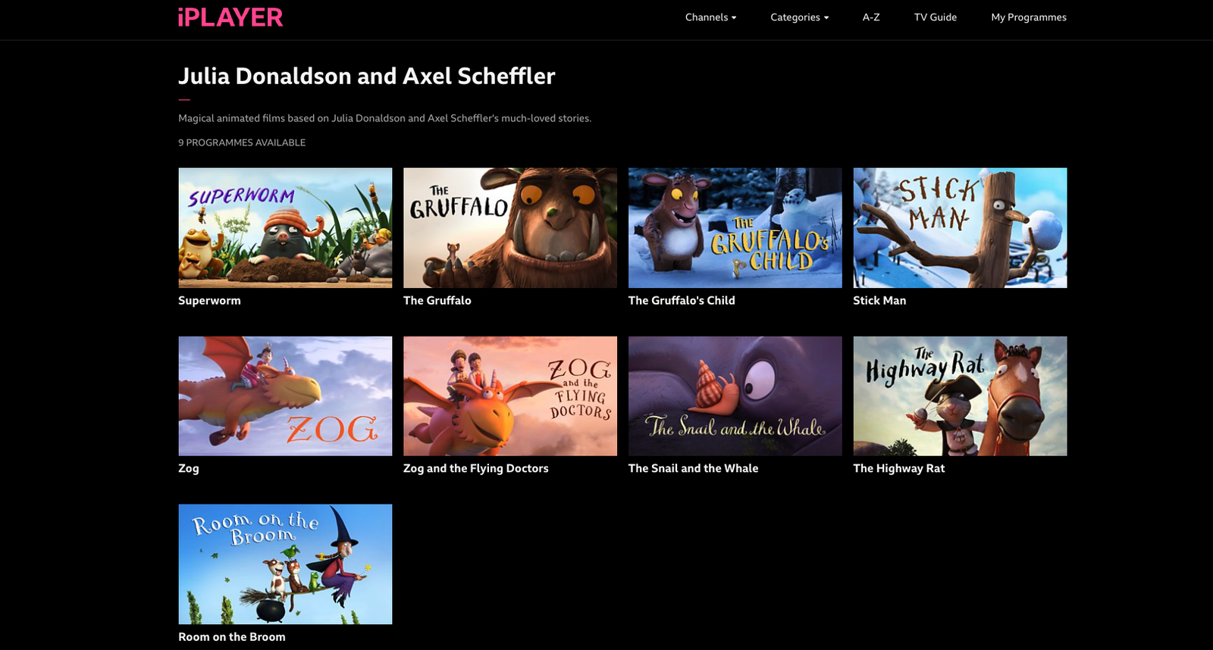1213x650 pixels.
Task: Go to the A-Z listing
Action: [871, 17]
